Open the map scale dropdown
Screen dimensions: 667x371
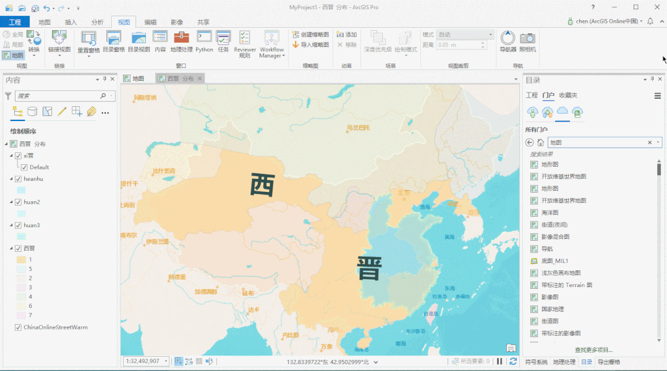(166, 361)
